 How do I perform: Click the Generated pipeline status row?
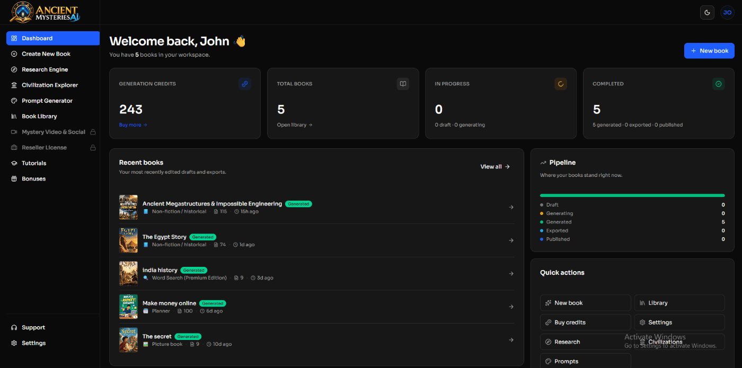632,222
